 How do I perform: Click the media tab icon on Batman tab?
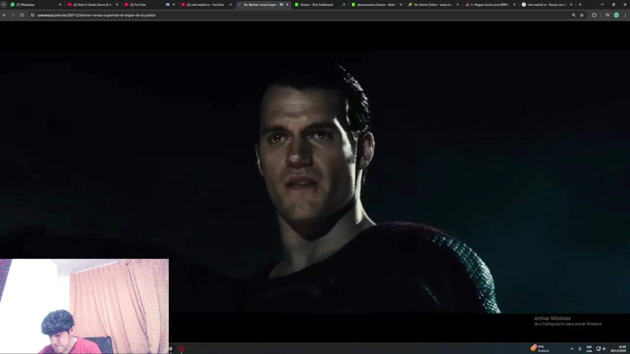[282, 4]
